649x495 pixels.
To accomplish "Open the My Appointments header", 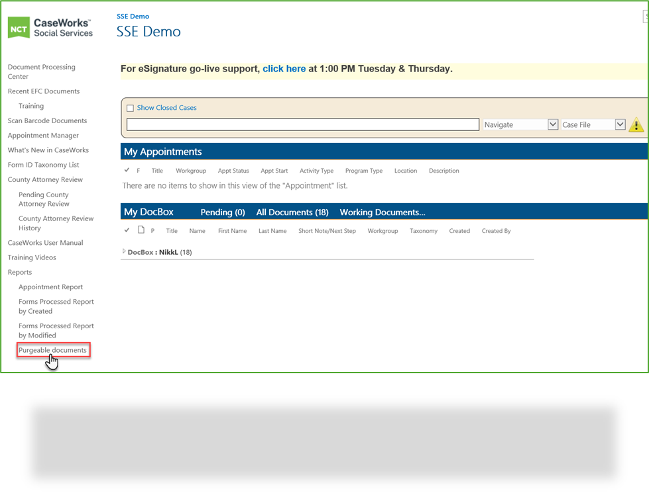I will pos(162,152).
